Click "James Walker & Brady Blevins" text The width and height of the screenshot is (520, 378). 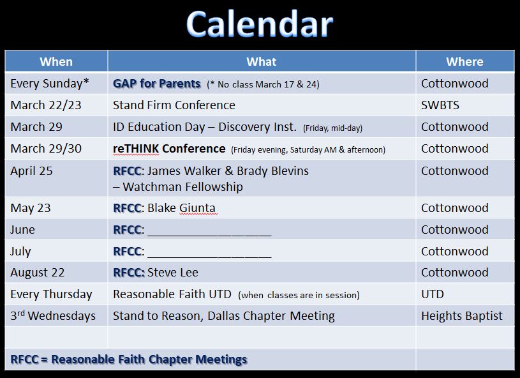point(228,171)
